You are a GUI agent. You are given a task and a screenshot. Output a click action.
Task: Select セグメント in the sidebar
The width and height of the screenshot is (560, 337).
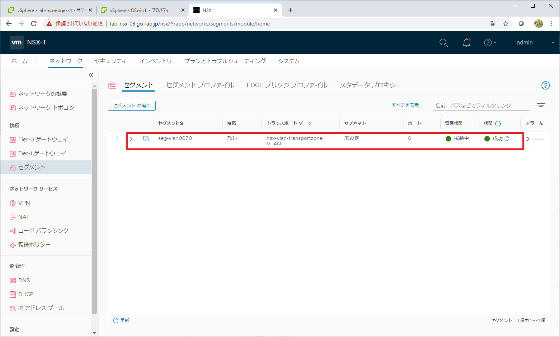[x=46, y=167]
